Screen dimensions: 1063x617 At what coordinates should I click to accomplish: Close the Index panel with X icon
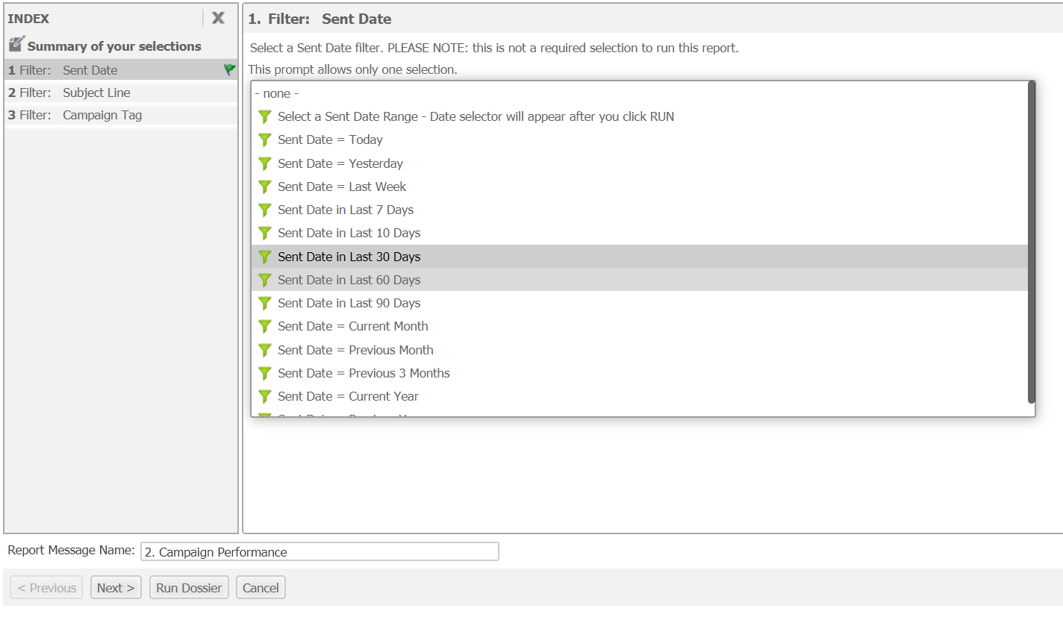pyautogui.click(x=218, y=18)
